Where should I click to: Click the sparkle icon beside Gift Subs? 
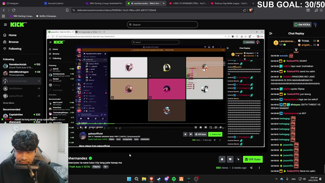[238, 159]
